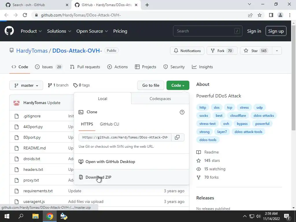
Task: Click the Sign up button
Action: click(276, 31)
